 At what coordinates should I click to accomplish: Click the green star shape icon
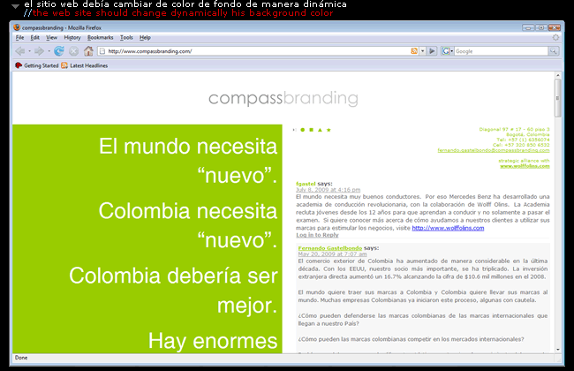(x=329, y=130)
